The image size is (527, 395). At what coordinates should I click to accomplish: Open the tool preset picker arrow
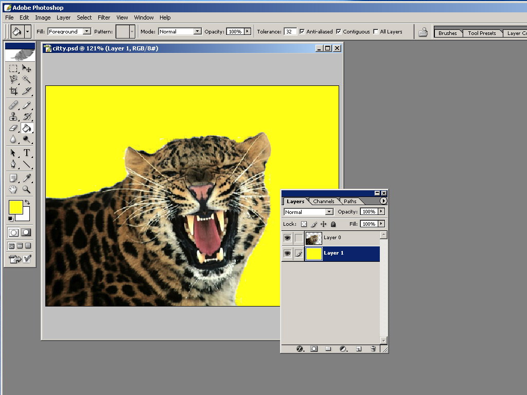coord(28,31)
